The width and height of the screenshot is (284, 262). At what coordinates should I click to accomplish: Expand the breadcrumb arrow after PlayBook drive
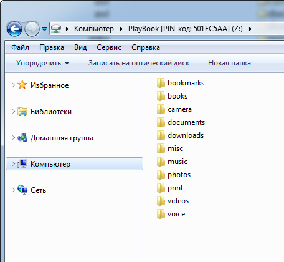250,29
